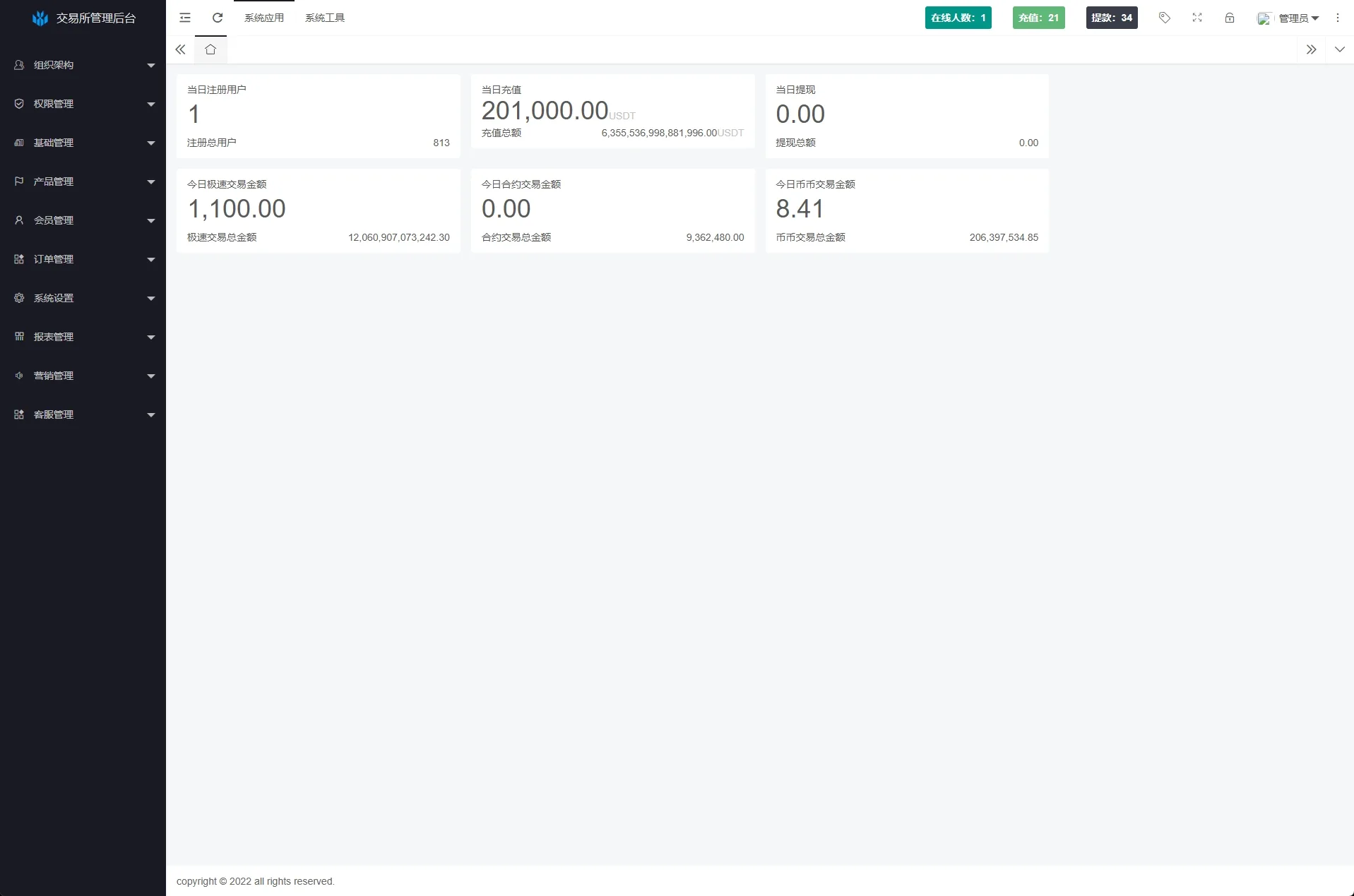Switch to 系统工具 top menu
1354x896 pixels.
(x=325, y=18)
